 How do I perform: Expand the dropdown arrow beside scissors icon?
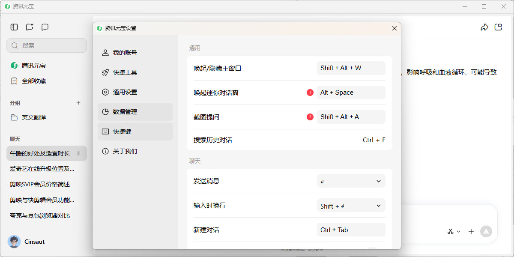[458, 232]
